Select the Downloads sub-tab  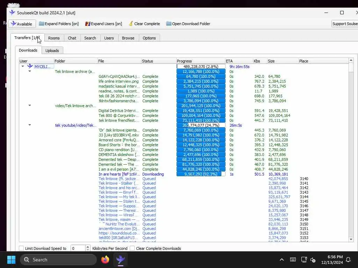28,50
